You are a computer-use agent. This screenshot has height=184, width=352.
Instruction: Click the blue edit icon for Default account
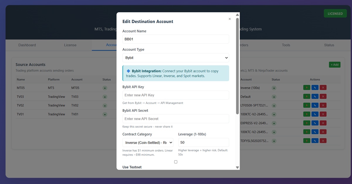(x=315, y=96)
